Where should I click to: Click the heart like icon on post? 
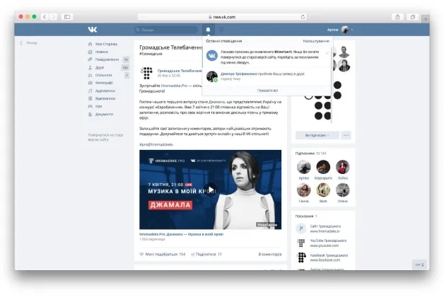[141, 255]
